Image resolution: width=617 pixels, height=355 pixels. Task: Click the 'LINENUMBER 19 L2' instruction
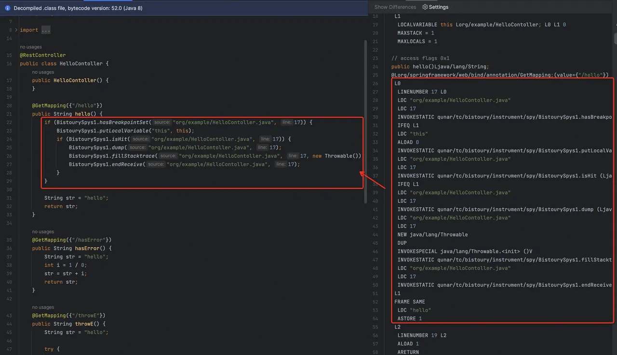pos(422,335)
